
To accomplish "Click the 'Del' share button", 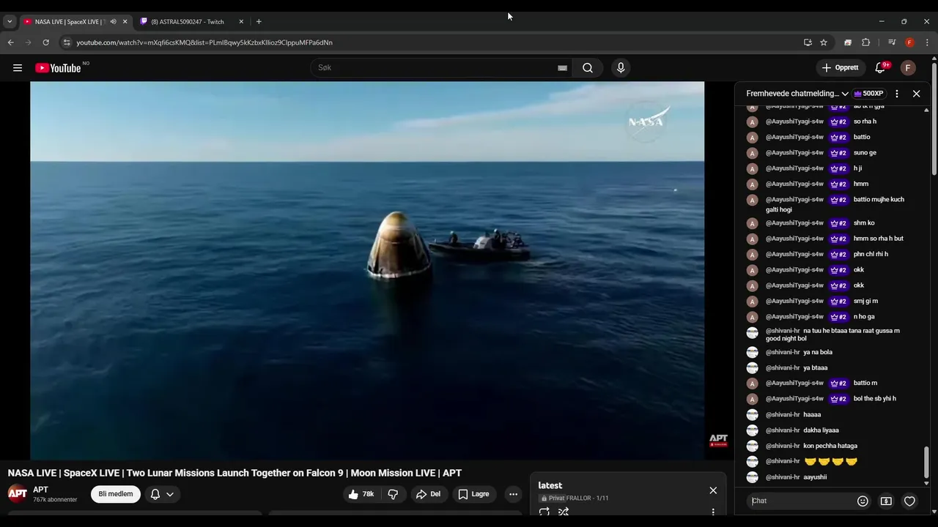I will pos(429,494).
